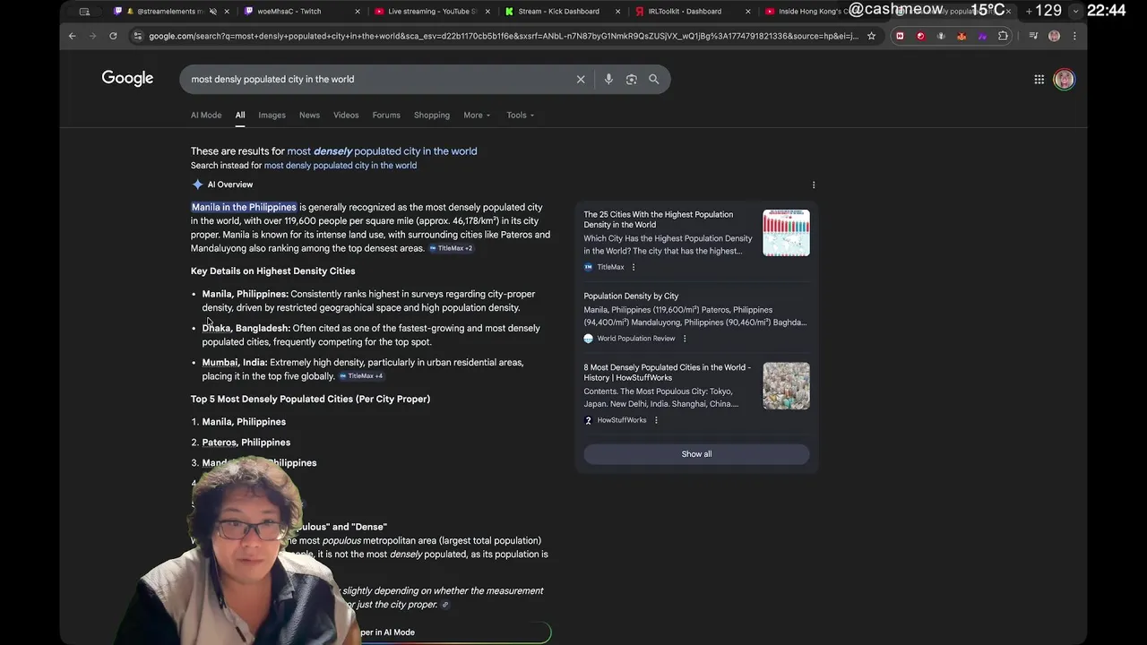
Task: Select the News search tab
Action: coord(309,115)
